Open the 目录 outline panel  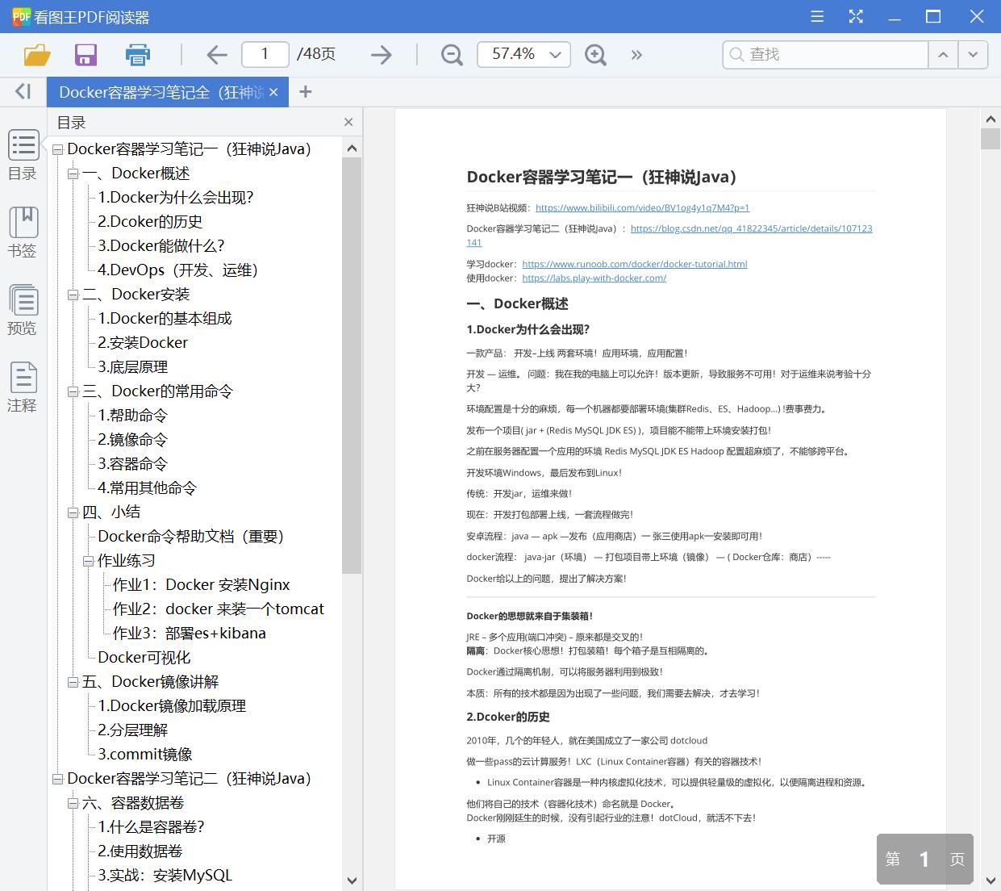click(23, 155)
